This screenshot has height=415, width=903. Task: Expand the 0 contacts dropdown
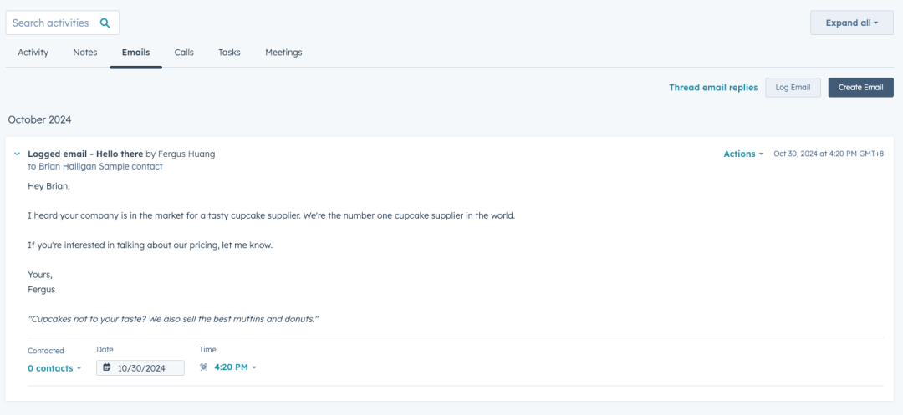54,368
